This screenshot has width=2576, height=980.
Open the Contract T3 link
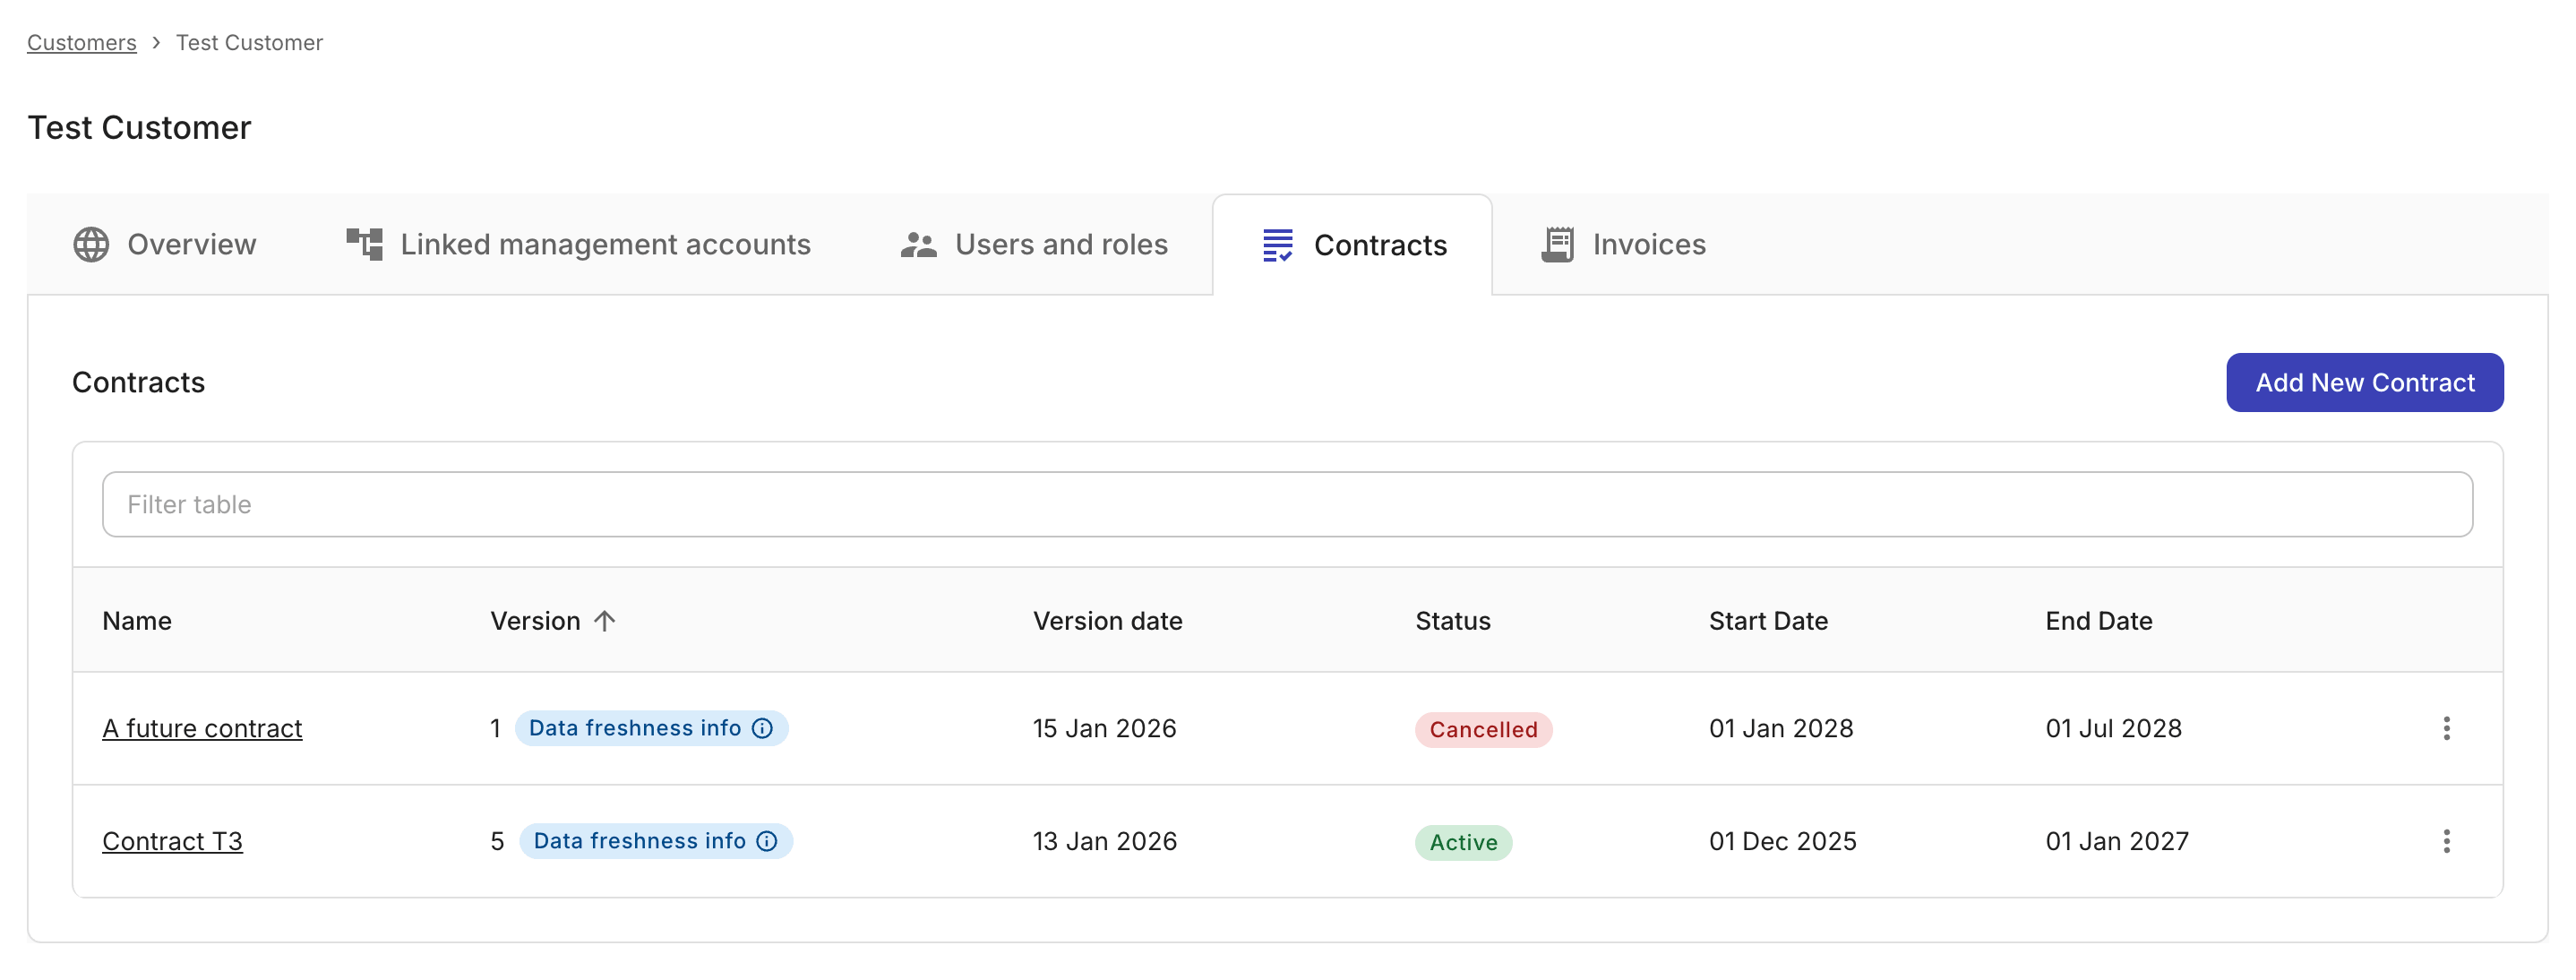[172, 842]
